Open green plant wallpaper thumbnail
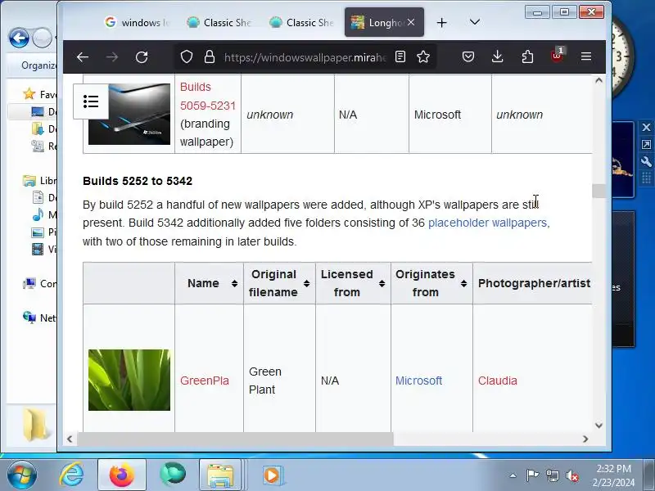Screen dimensions: 655x491 pyautogui.click(x=129, y=380)
